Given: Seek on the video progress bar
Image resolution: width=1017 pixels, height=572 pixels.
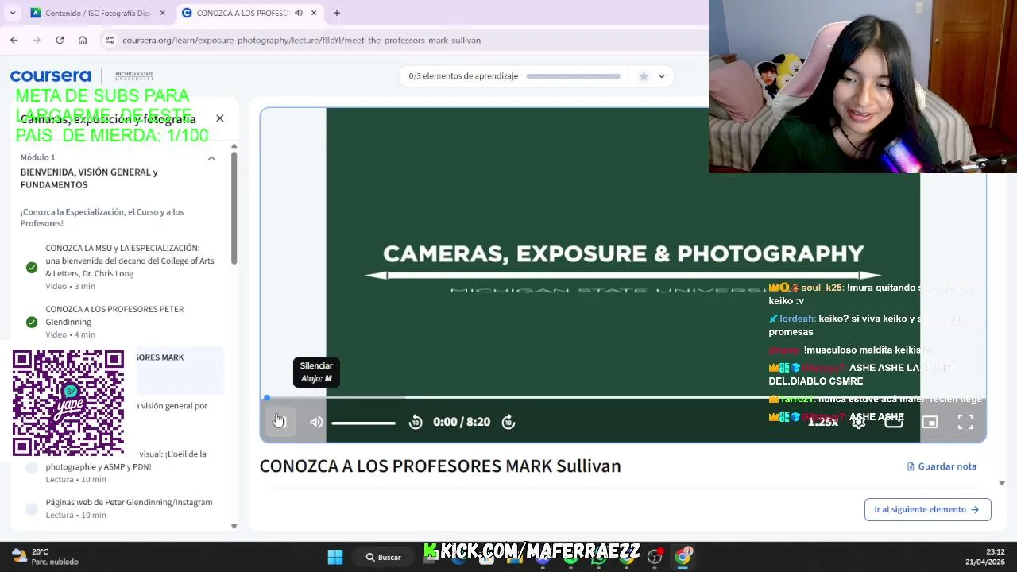Looking at the screenshot, I should (x=623, y=397).
